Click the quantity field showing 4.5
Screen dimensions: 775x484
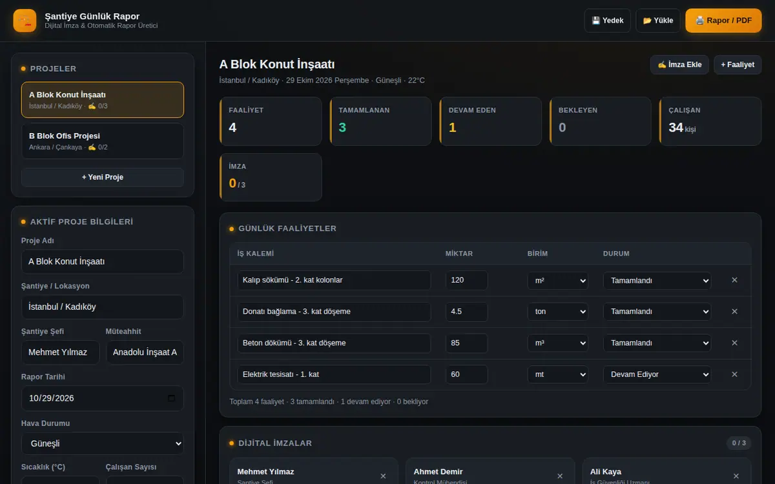coord(466,312)
